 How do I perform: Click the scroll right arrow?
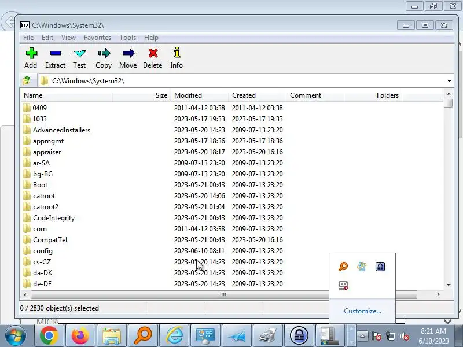pyautogui.click(x=438, y=294)
